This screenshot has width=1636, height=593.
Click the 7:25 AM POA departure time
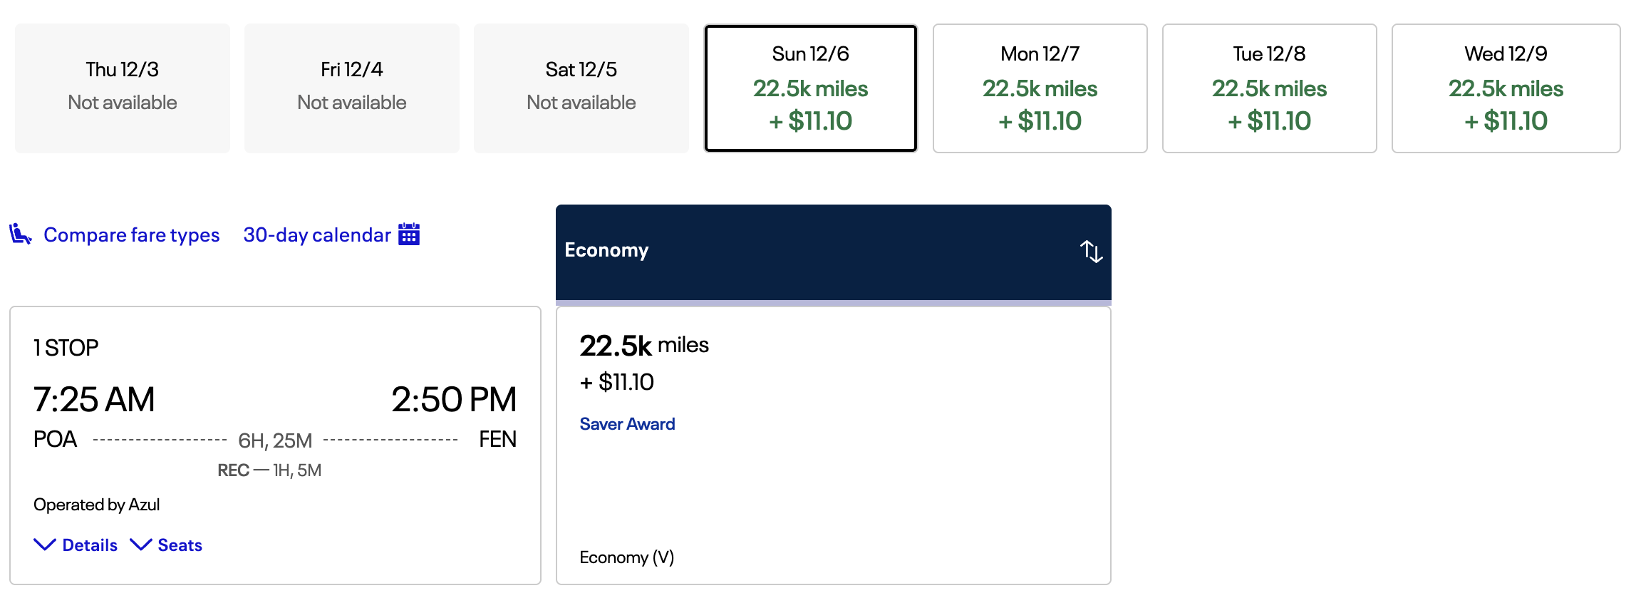click(x=94, y=400)
